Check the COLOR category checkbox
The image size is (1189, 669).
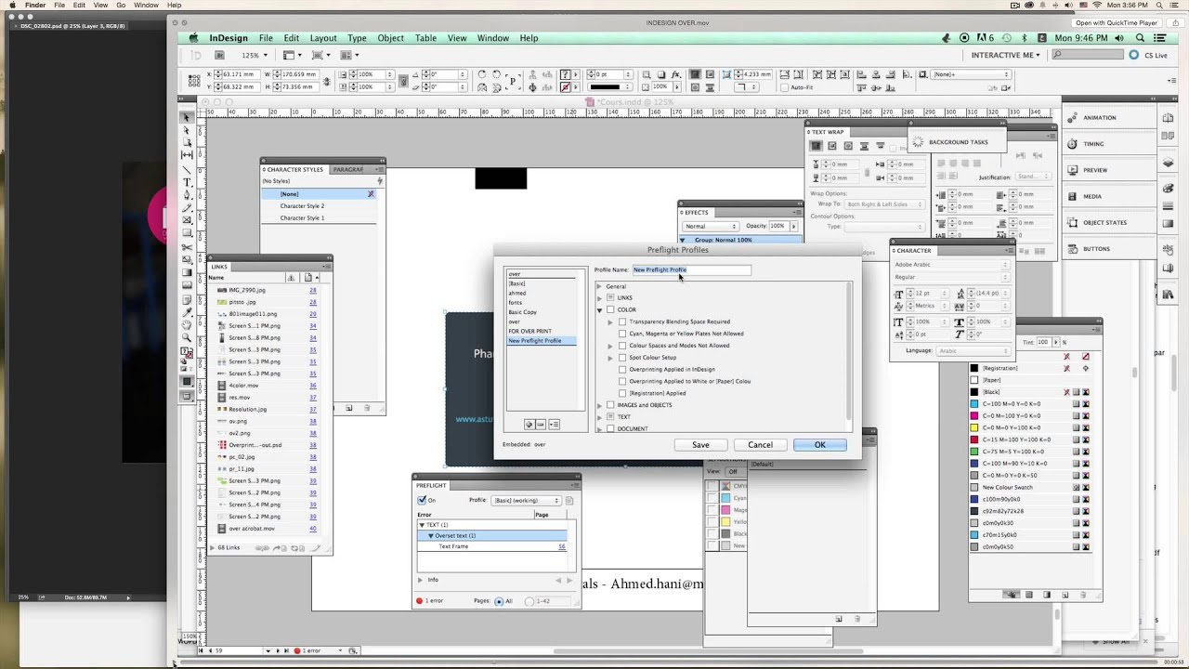tap(610, 309)
